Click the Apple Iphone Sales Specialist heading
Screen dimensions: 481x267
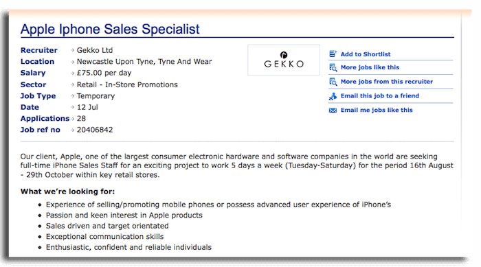110,30
